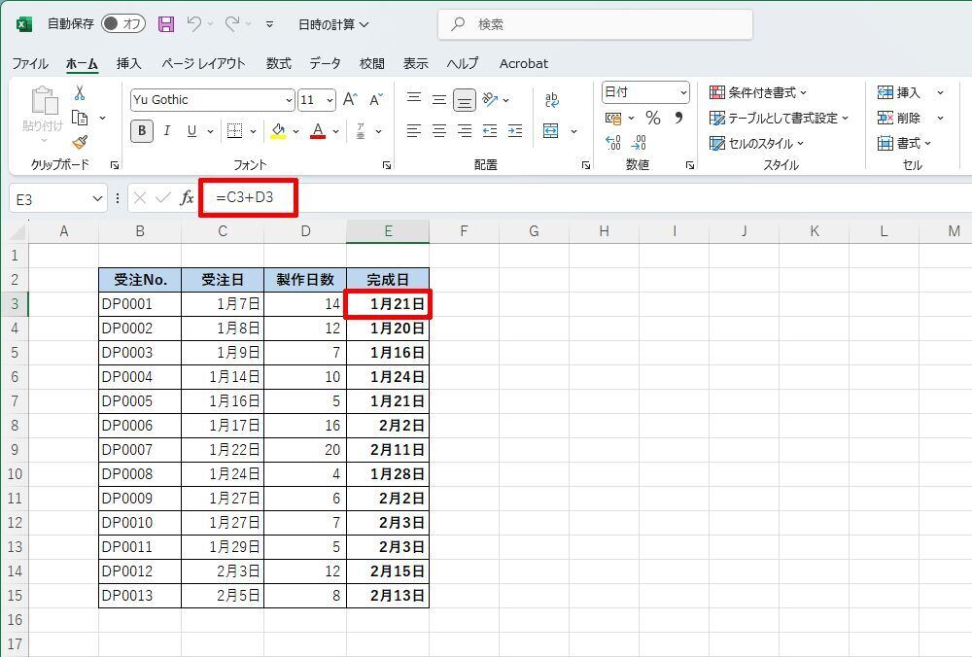Switch to the Acrobat tab
This screenshot has height=657, width=972.
click(x=524, y=63)
